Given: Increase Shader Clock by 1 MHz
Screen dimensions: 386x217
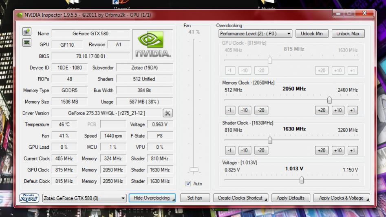Looking at the screenshot, I should pyautogui.click(x=353, y=150).
